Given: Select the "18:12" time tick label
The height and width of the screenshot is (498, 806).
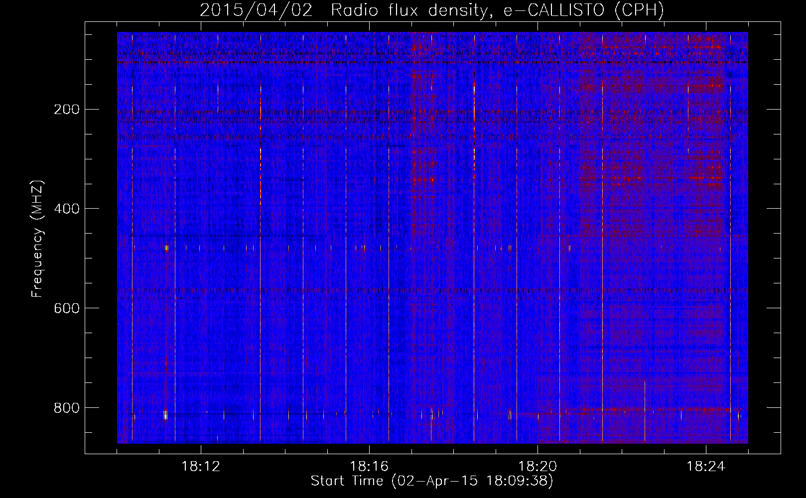Looking at the screenshot, I should (x=201, y=467).
